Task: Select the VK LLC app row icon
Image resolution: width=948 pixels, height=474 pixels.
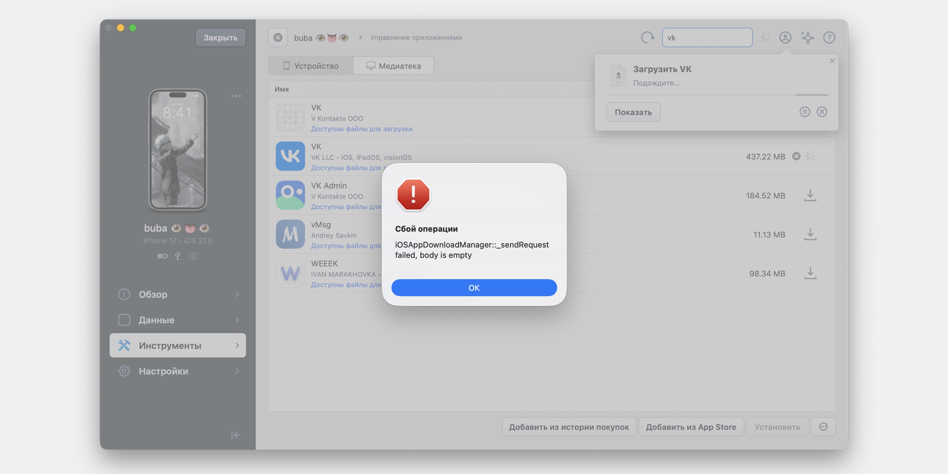Action: (x=290, y=156)
